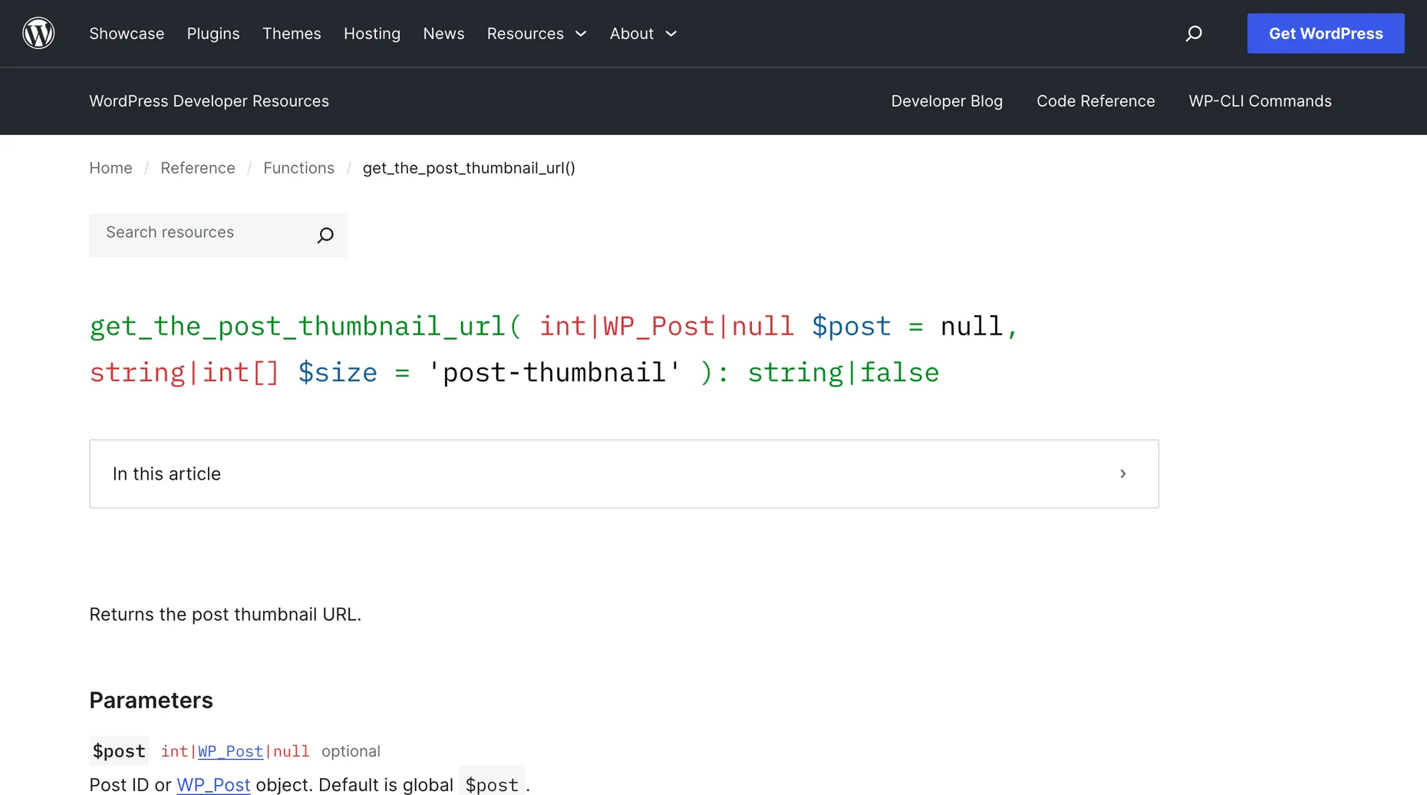Click Functions breadcrumb

[x=298, y=168]
